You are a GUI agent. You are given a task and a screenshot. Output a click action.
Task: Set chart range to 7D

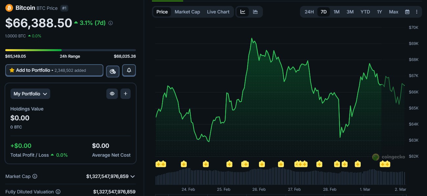(x=324, y=12)
